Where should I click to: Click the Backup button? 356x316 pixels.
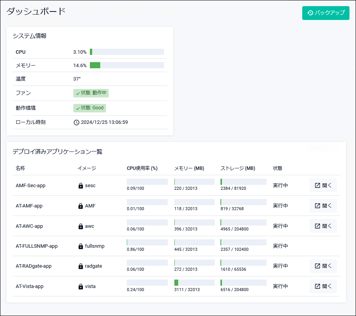coord(326,13)
